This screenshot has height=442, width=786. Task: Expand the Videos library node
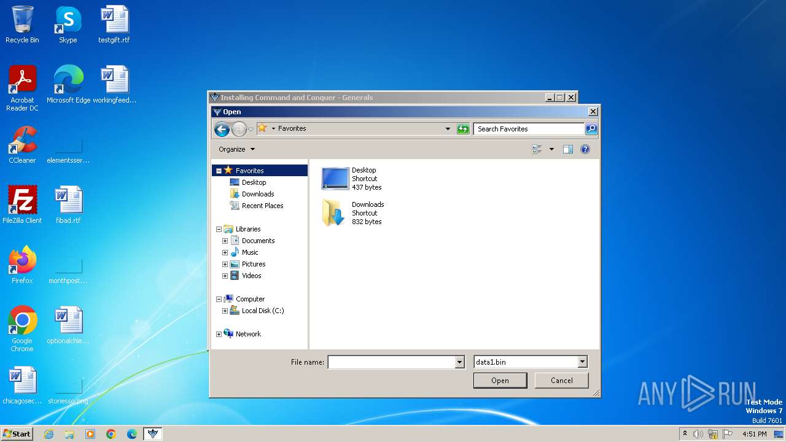point(225,276)
